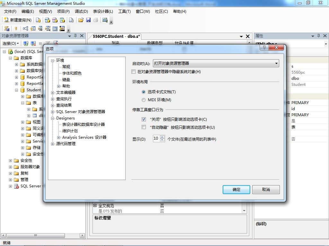The height and width of the screenshot is (246, 329).
Task: Collapse the Designers options node
Action: click(52, 119)
